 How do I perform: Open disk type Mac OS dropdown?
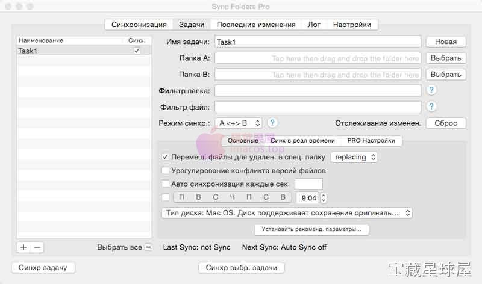point(287,213)
